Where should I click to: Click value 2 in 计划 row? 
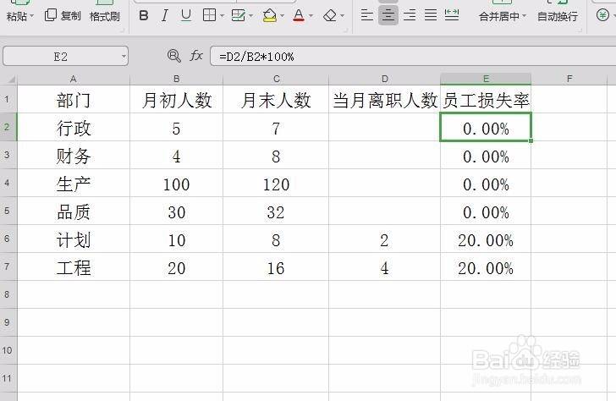pos(385,239)
